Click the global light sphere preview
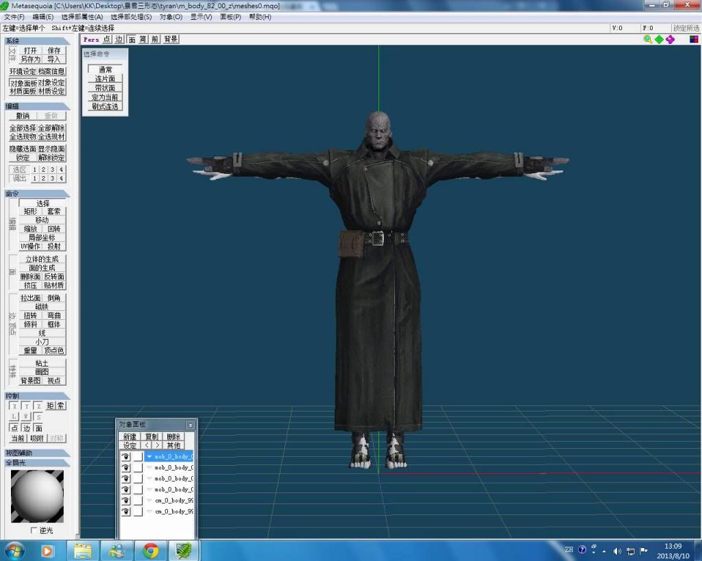Viewport: 702px width, 561px height. [37, 496]
